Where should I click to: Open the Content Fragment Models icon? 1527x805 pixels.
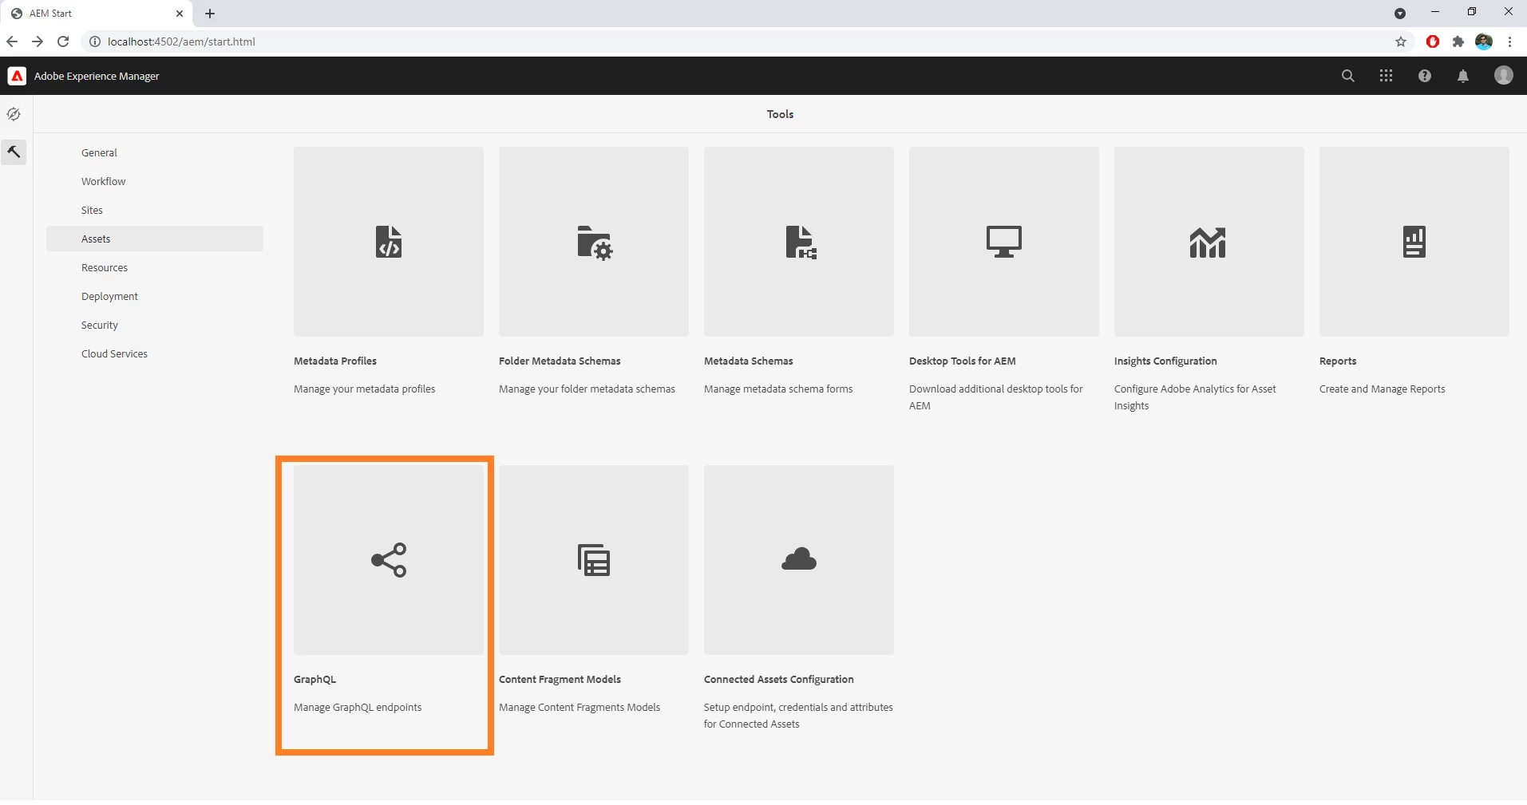click(594, 560)
